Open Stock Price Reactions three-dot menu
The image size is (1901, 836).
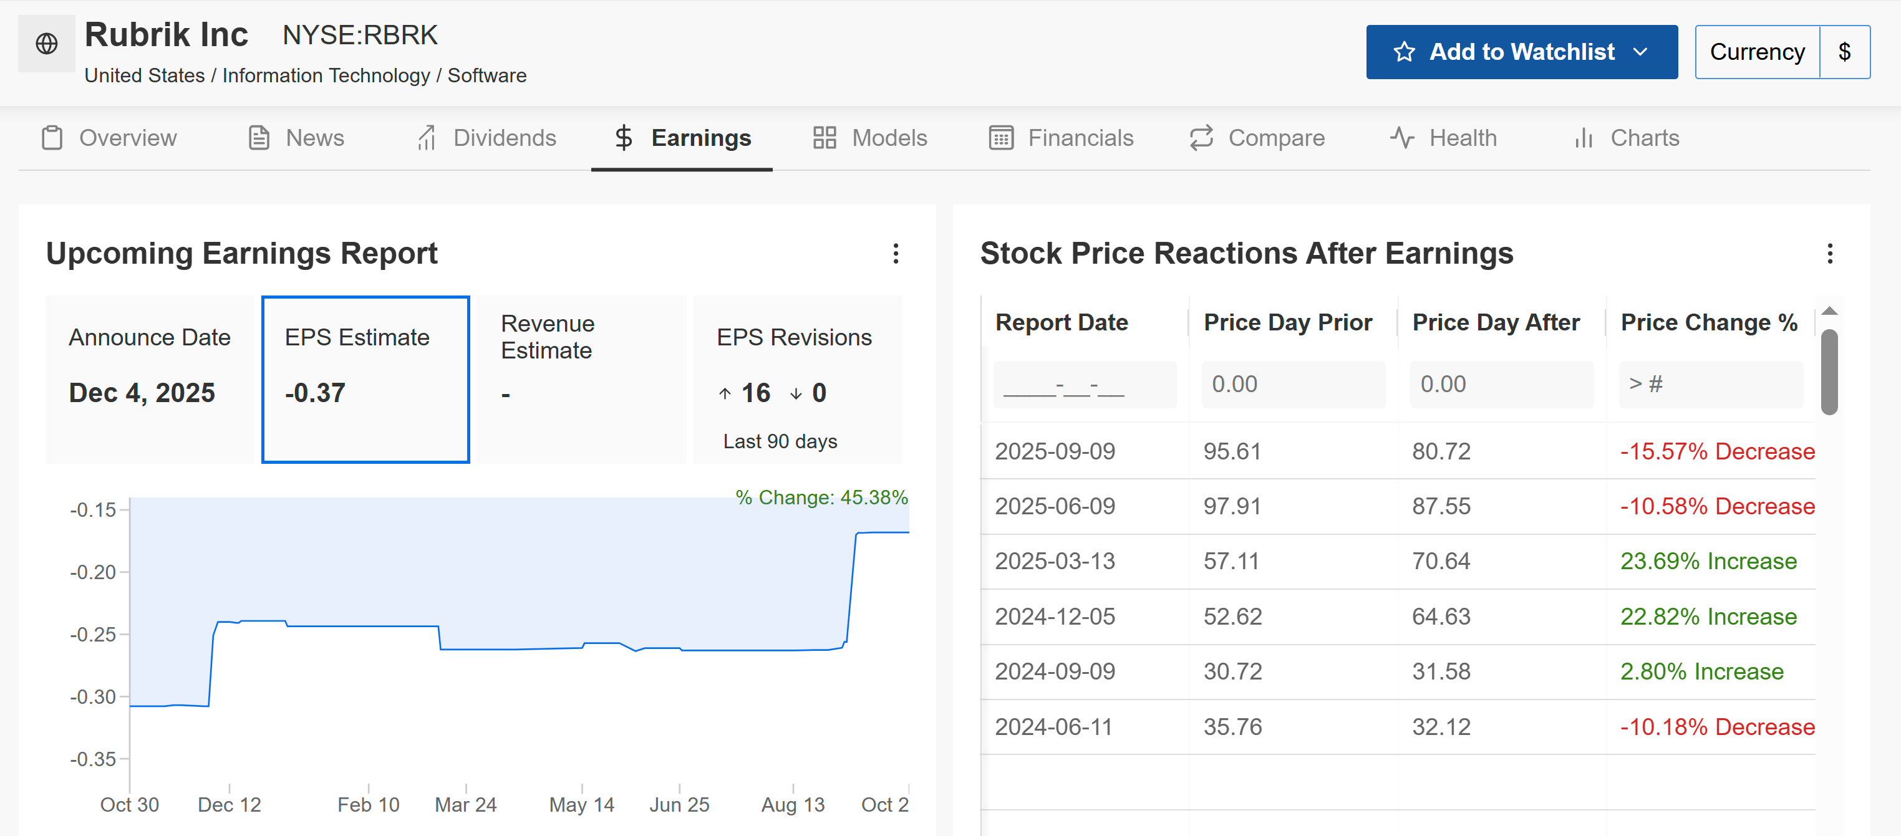click(1829, 254)
